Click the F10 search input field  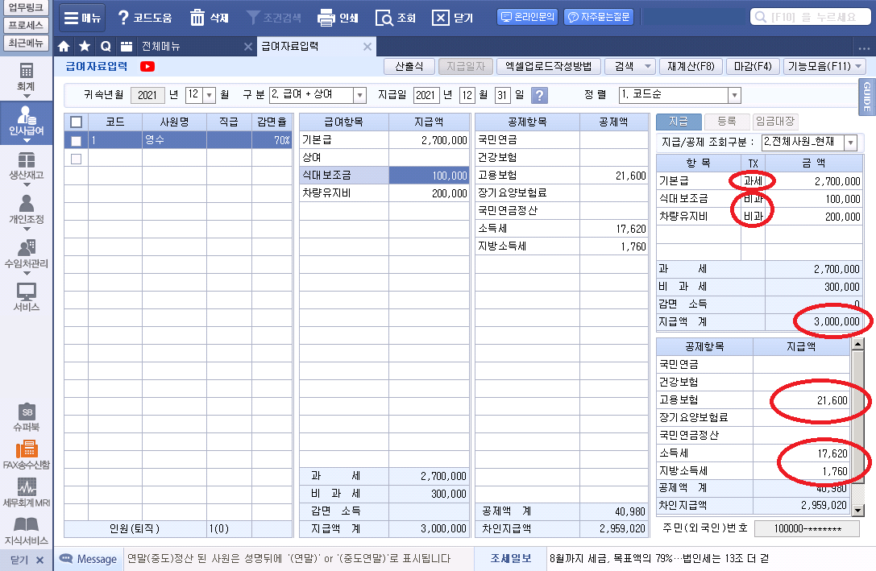810,17
